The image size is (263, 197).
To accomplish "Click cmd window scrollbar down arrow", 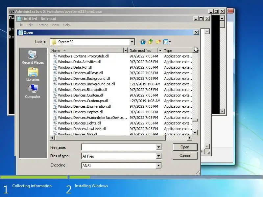I will (x=222, y=111).
